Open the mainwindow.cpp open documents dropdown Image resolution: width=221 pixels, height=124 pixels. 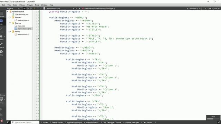click(74, 8)
